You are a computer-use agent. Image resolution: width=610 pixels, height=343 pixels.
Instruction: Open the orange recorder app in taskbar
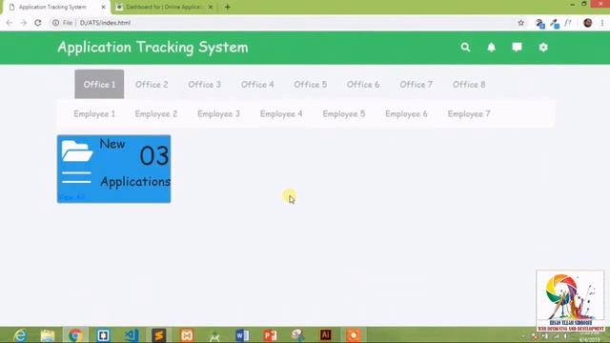coord(354,335)
